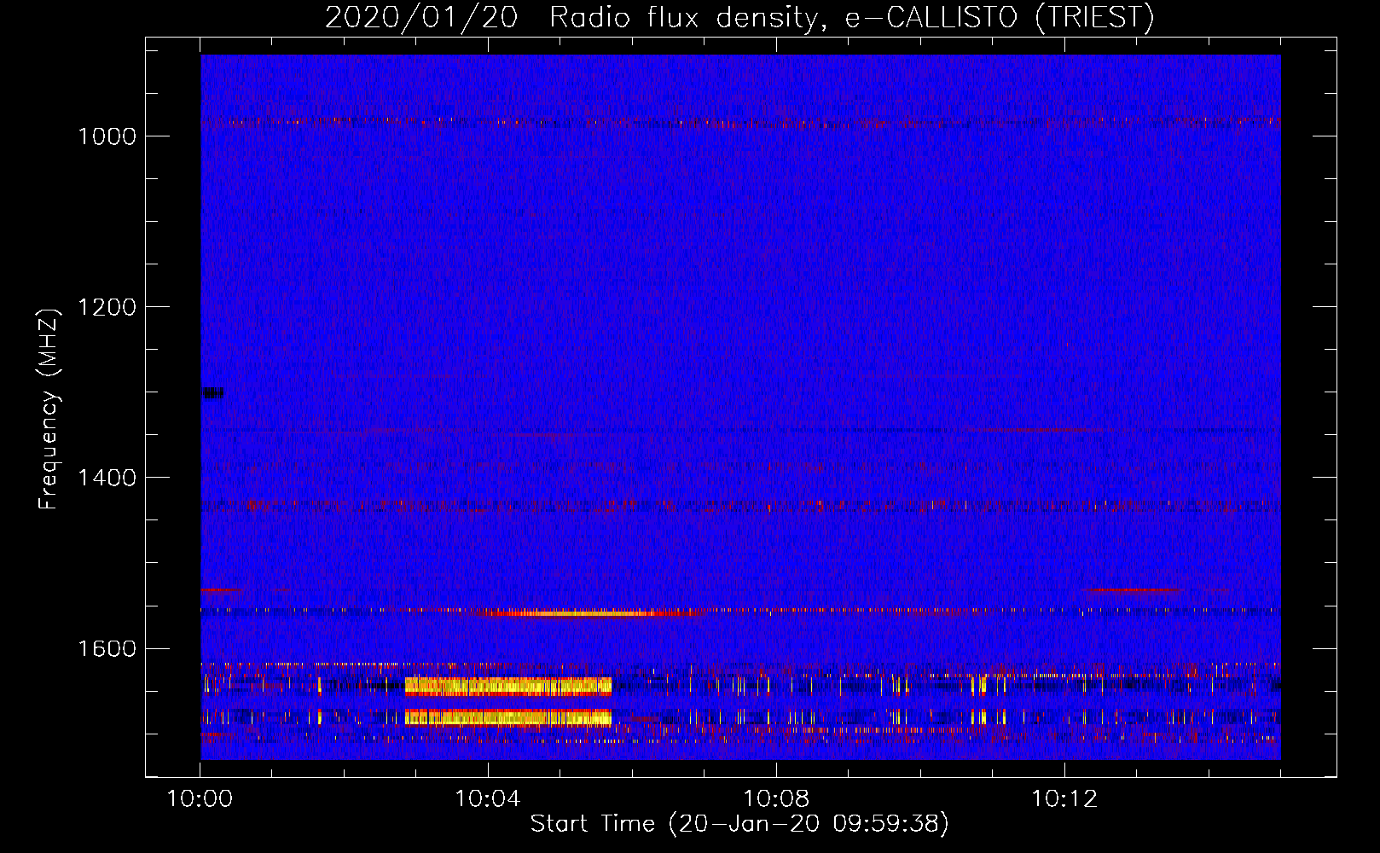Click the 'Start Time (20-Jan-20 09:59:38)' label

tap(739, 824)
